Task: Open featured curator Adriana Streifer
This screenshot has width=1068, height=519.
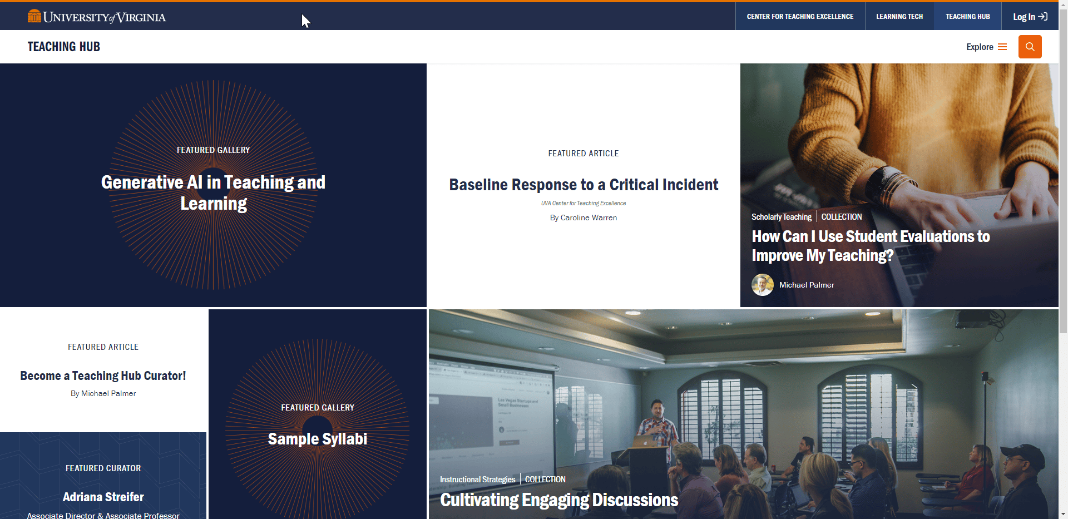Action: point(103,497)
